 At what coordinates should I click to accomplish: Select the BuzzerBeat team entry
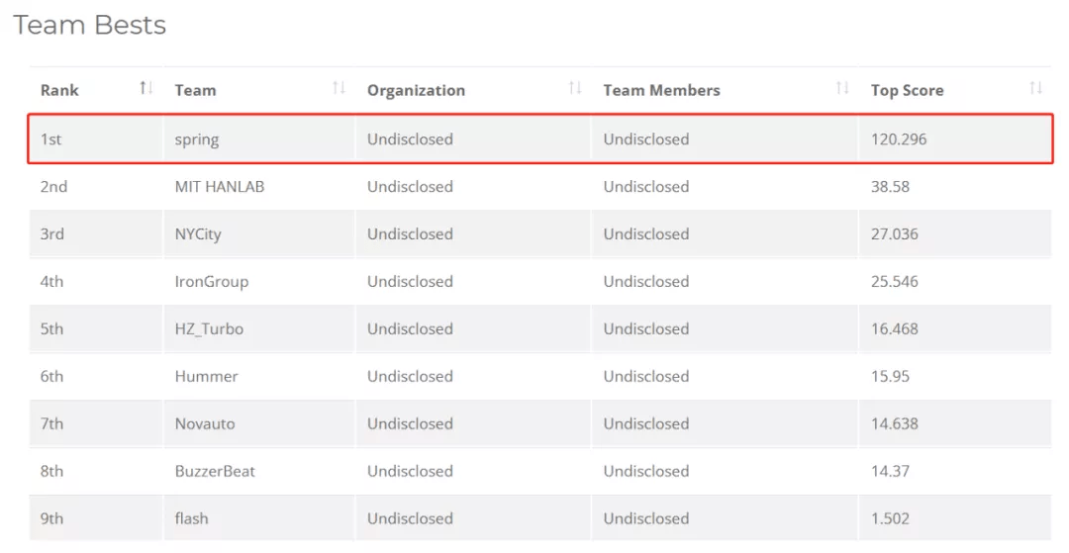click(215, 472)
